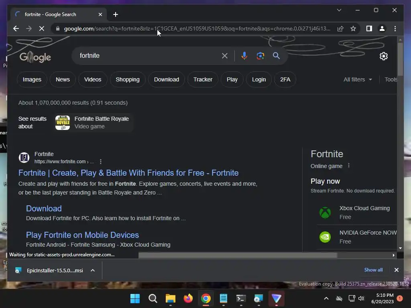The height and width of the screenshot is (308, 411).
Task: Select the Images filter chip
Action: [x=32, y=79]
